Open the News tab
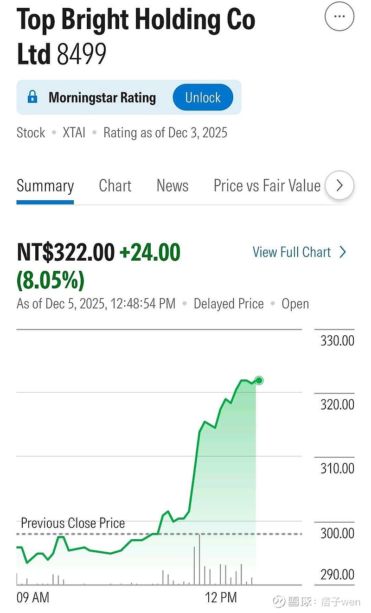The width and height of the screenshot is (371, 613). [x=173, y=186]
